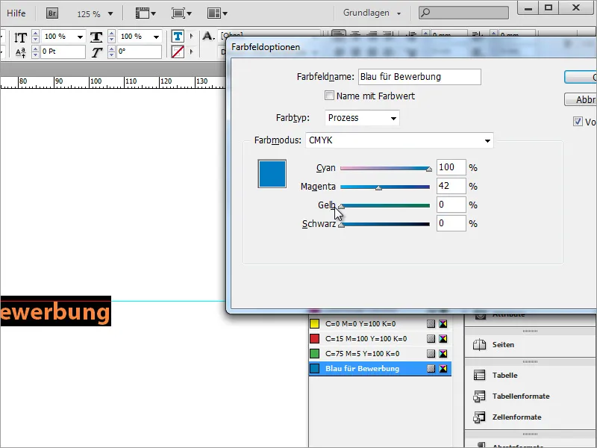
Task: Click the Abbrechen button
Action: click(x=581, y=99)
